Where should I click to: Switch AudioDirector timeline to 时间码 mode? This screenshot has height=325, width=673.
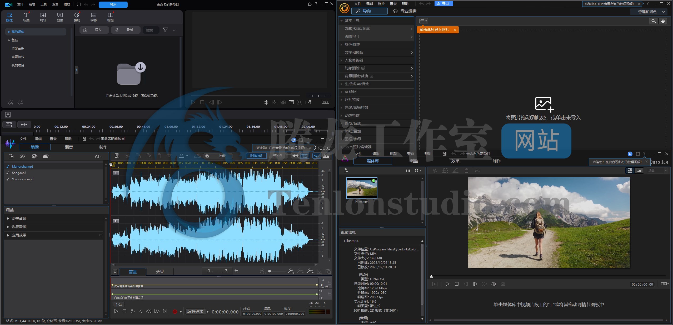[256, 156]
